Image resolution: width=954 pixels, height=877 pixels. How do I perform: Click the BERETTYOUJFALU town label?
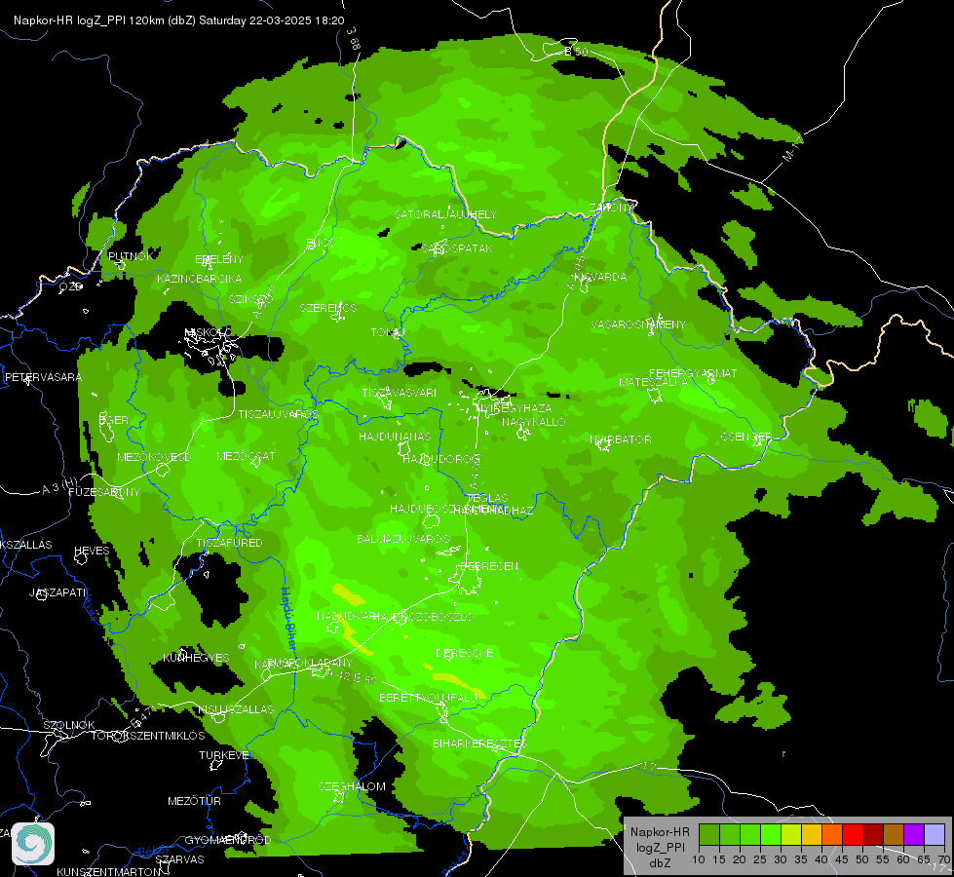[429, 698]
